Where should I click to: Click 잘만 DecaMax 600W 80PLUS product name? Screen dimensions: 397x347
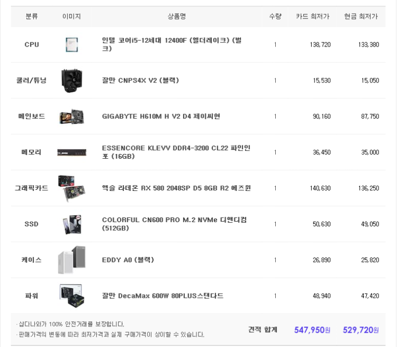(163, 296)
